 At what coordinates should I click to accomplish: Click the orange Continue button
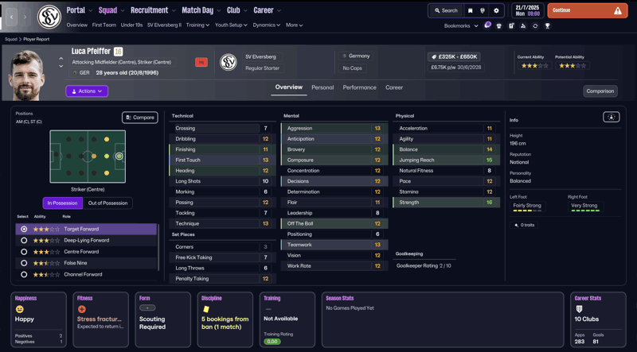point(588,11)
